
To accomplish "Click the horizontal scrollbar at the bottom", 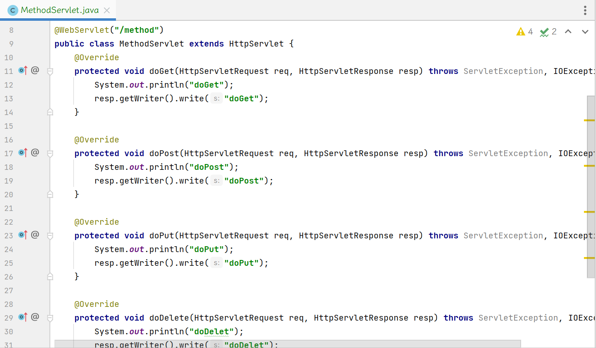I will click(288, 344).
